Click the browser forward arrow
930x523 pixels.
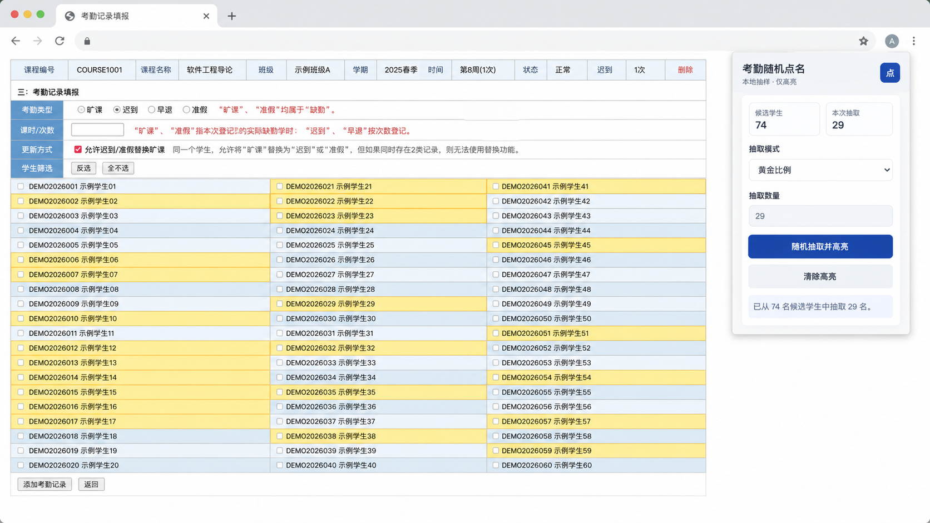[37, 41]
